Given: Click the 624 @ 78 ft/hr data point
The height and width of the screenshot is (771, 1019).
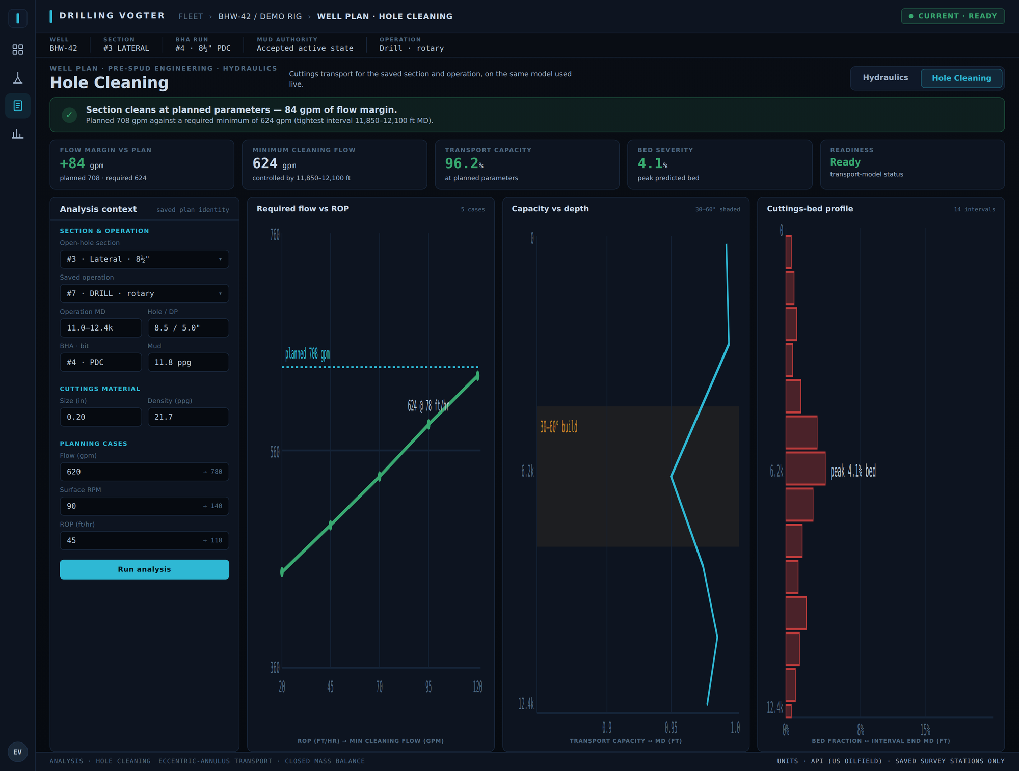Looking at the screenshot, I should tap(428, 424).
